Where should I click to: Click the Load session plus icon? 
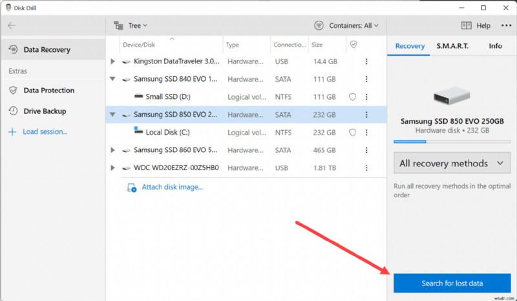click(x=12, y=132)
